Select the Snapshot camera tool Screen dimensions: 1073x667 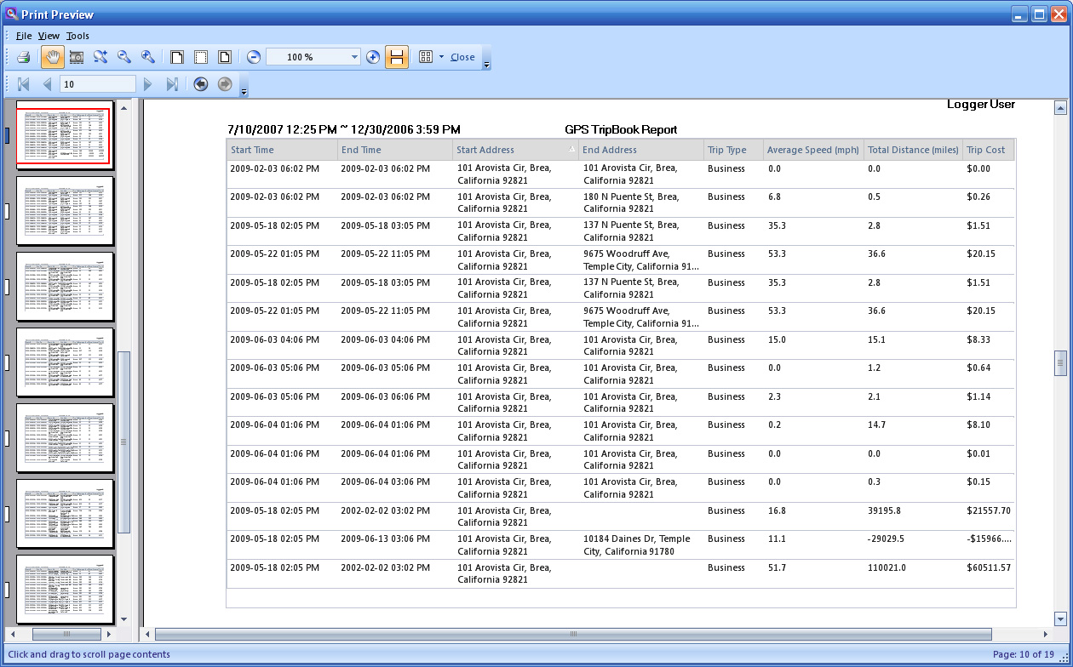click(77, 57)
